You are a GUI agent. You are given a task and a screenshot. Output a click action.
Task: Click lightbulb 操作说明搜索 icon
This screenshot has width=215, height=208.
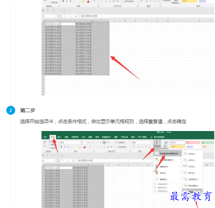click(151, 137)
